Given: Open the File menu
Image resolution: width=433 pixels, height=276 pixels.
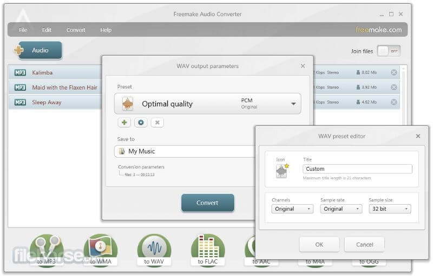Looking at the screenshot, I should (23, 30).
